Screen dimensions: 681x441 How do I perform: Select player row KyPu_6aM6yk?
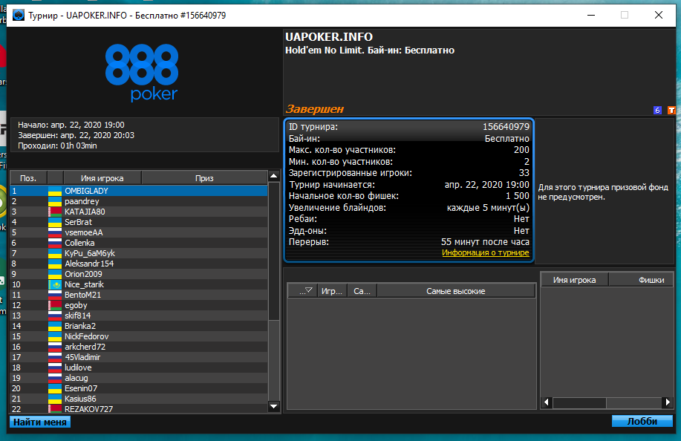point(139,253)
